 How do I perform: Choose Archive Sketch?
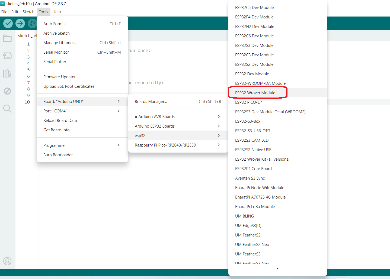[x=82, y=33]
